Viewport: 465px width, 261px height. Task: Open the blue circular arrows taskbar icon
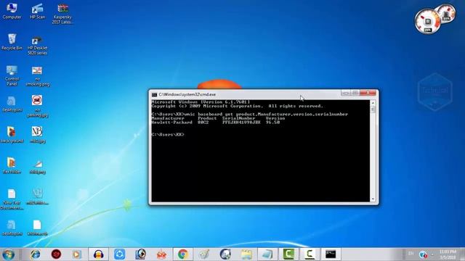(119, 254)
